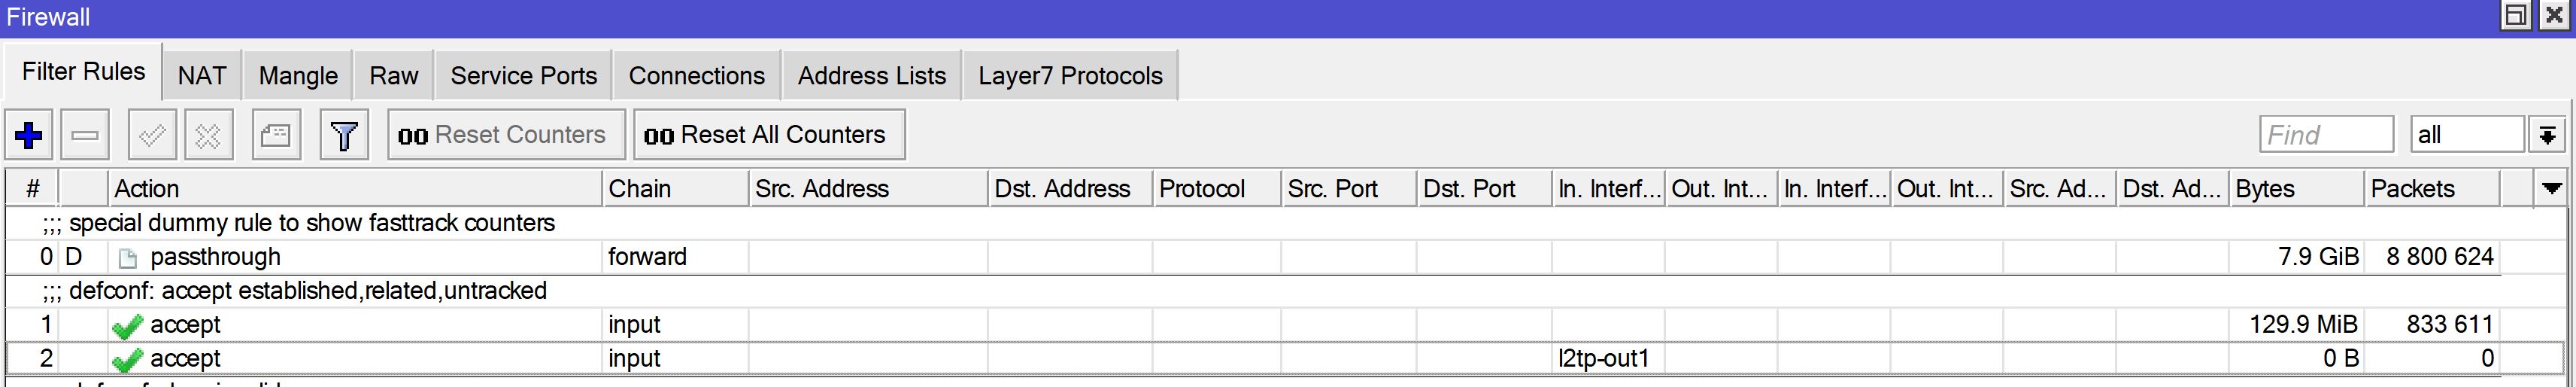Viewport: 2576px width, 387px height.
Task: Open the 'all' chain filter dropdown
Action: click(x=2547, y=135)
